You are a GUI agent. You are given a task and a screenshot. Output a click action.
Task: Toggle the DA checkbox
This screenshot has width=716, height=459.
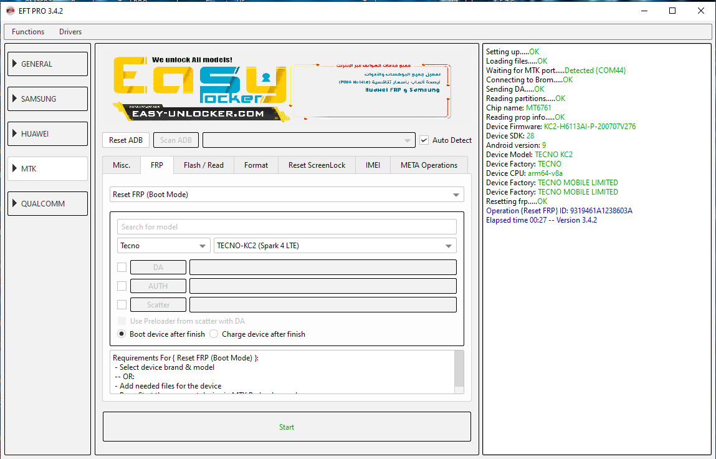point(122,267)
